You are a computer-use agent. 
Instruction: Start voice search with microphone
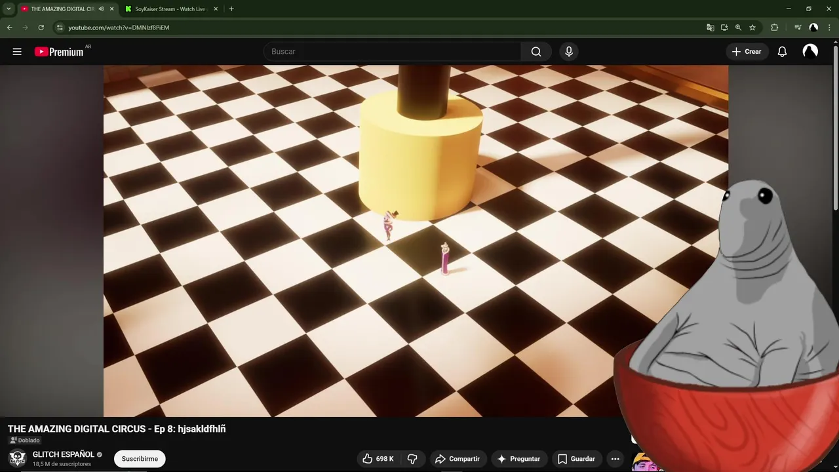[x=569, y=52]
